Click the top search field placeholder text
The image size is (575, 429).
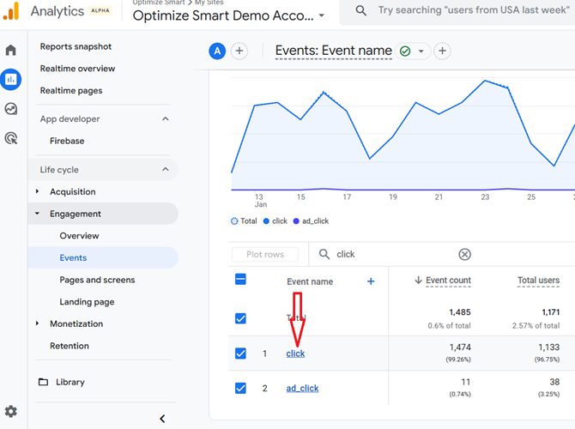(474, 10)
